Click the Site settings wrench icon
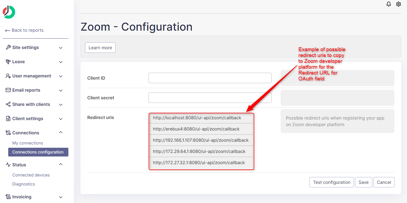 tap(8, 47)
